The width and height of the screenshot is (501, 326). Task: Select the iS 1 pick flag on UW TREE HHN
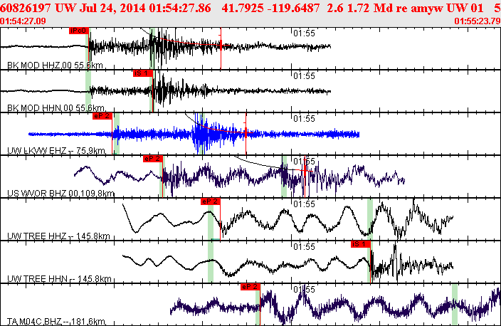point(360,244)
